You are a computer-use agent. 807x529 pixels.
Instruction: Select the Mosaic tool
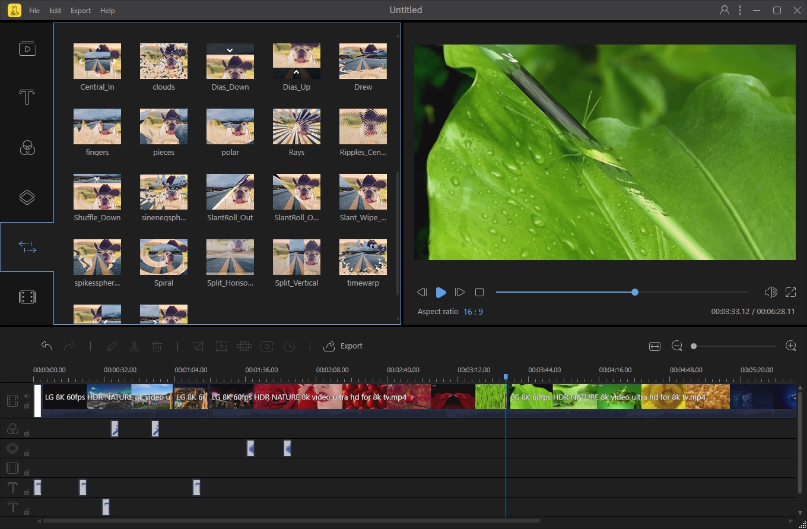coord(244,346)
